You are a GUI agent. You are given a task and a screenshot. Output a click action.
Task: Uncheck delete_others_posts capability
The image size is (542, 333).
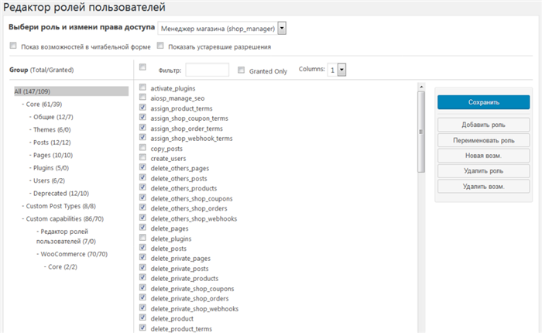(x=142, y=177)
